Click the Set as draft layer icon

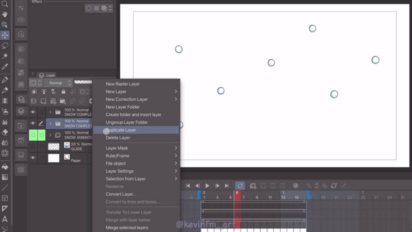[54, 91]
